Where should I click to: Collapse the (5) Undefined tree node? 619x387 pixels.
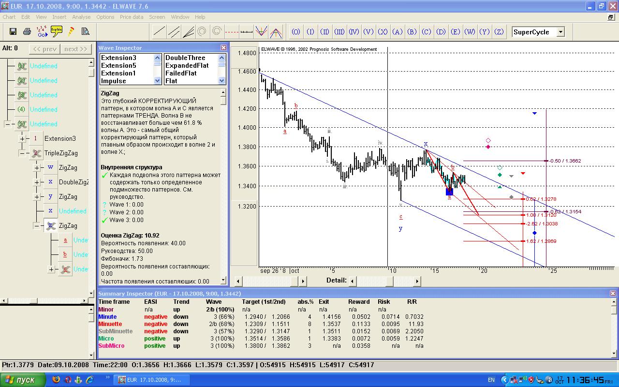[8, 124]
